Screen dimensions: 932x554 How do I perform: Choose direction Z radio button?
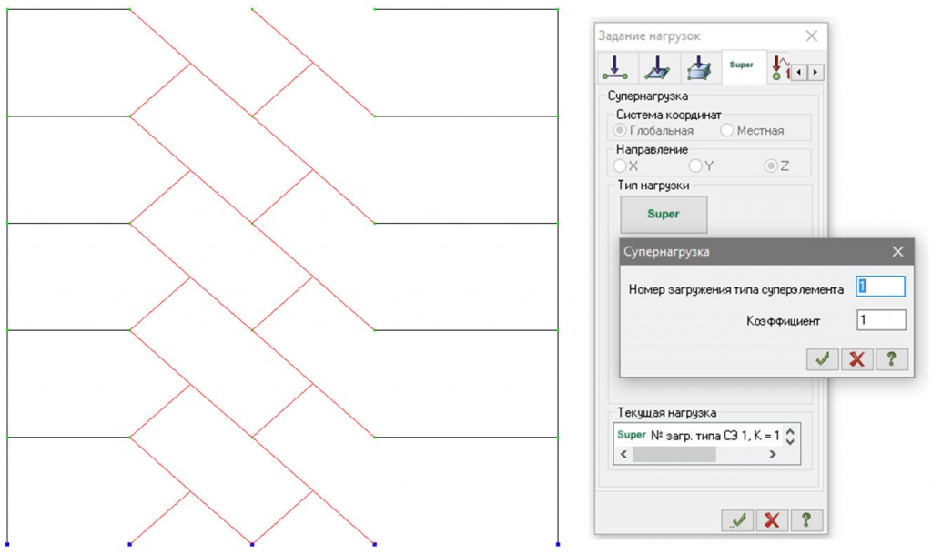click(x=771, y=166)
